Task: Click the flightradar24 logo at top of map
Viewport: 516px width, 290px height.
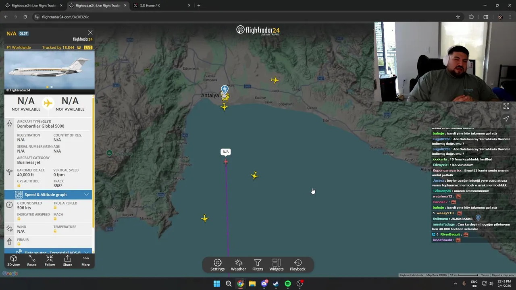Action: point(258,30)
